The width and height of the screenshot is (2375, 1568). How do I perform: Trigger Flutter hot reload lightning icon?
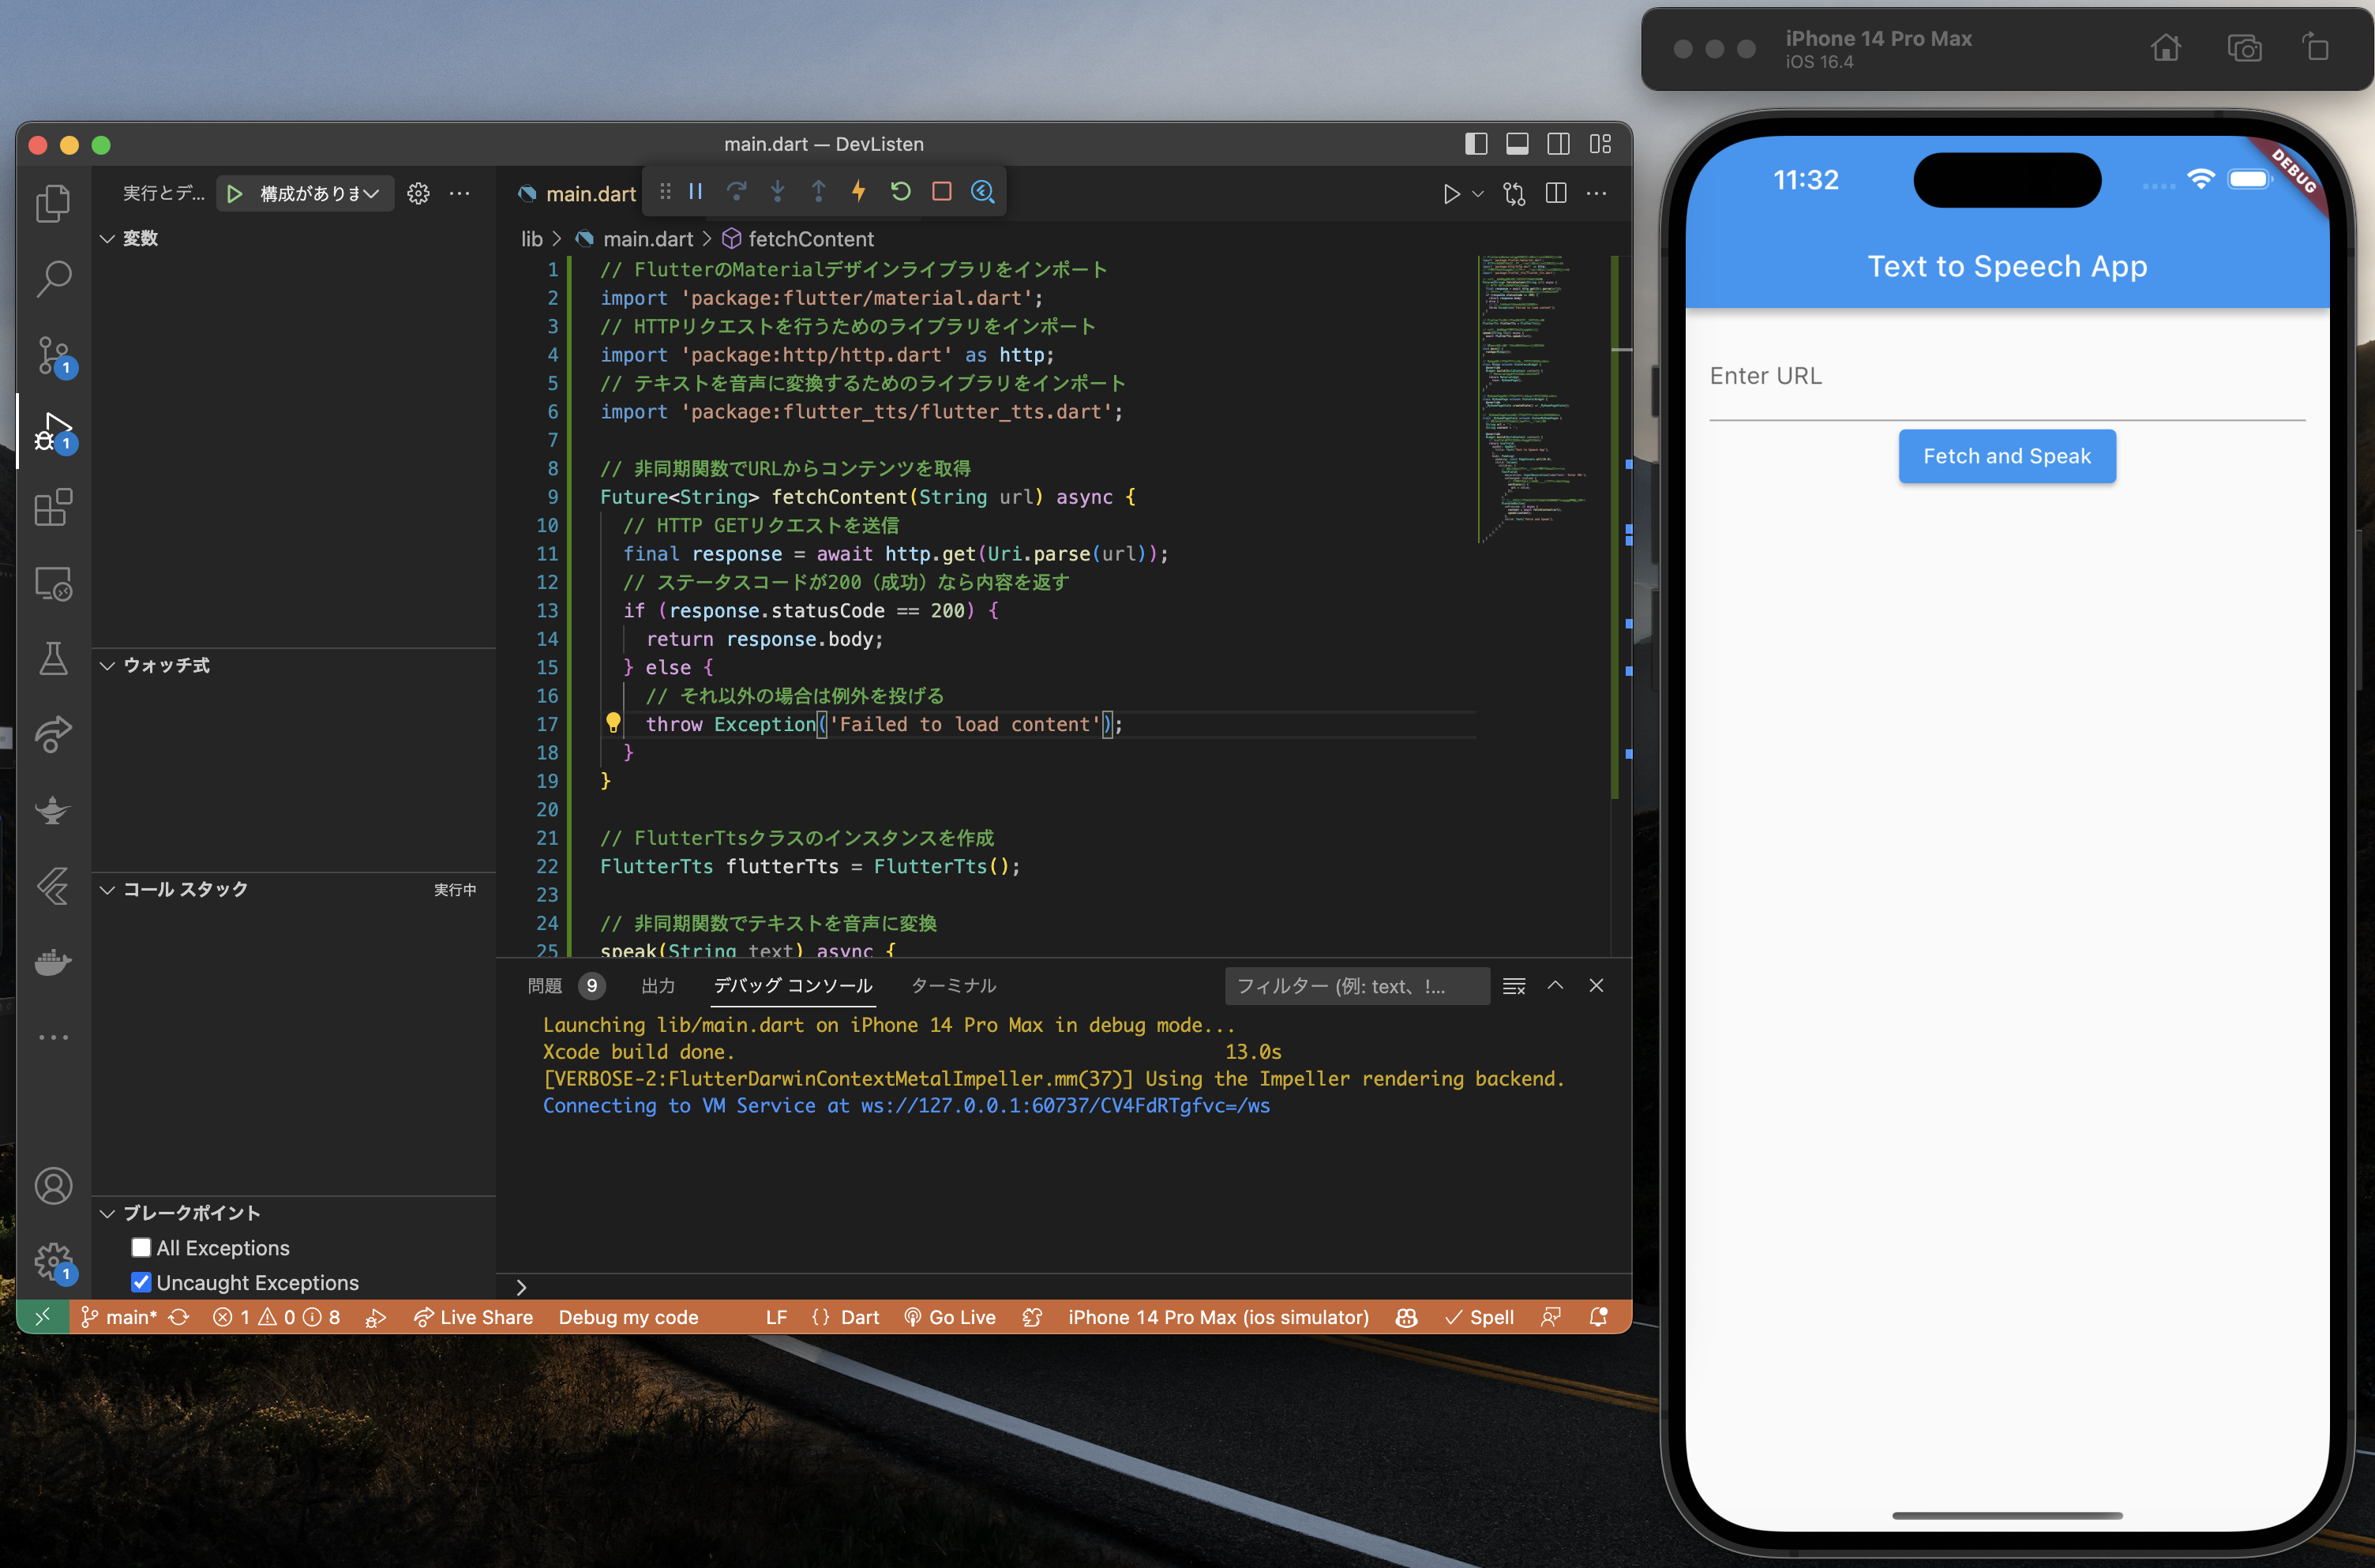tap(858, 191)
